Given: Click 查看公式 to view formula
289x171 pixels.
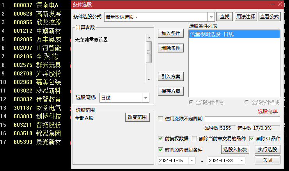Looking at the screenshot, I should 269,17.
